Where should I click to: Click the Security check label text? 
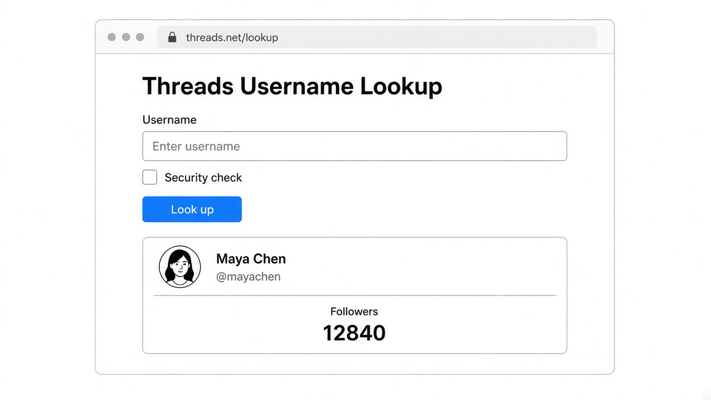(203, 178)
